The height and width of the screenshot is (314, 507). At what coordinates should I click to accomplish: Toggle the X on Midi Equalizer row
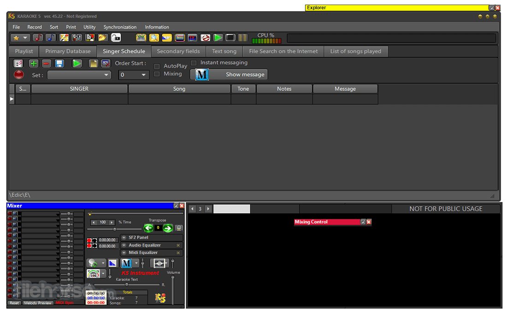point(178,253)
